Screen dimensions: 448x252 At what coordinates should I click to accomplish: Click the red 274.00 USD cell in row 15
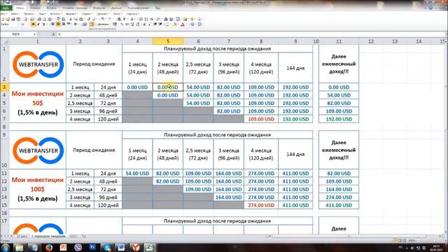[x=261, y=205]
